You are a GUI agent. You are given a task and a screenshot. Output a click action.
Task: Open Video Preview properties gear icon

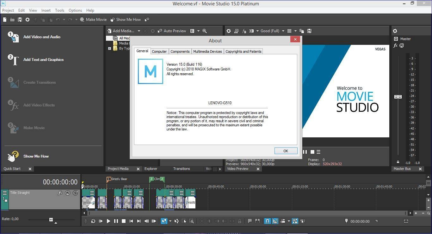[229, 31]
